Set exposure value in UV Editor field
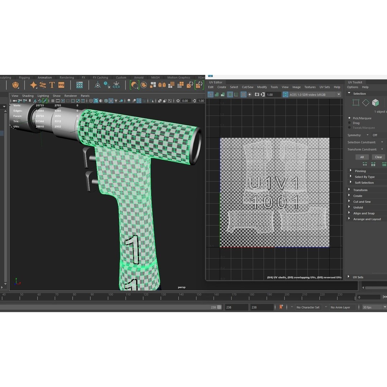387x387 pixels. click(x=272, y=94)
